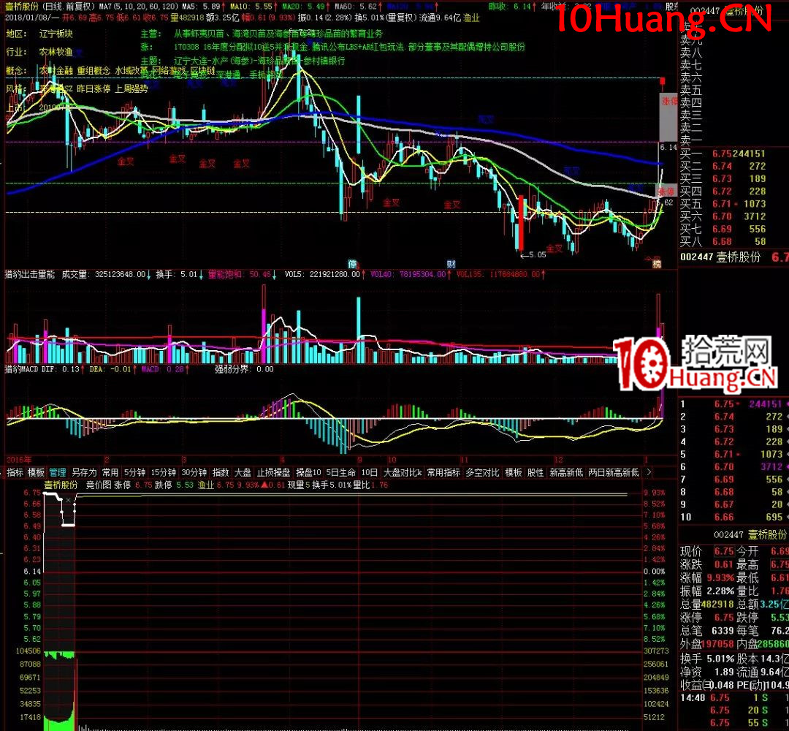Click level row 10 priced 6.66

(732, 517)
